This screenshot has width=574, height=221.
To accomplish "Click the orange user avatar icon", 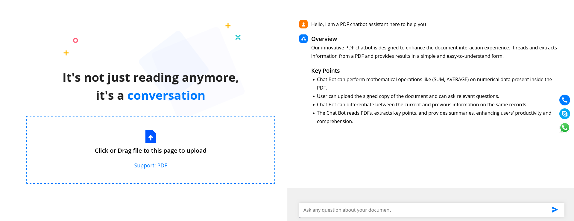I will pos(303,24).
